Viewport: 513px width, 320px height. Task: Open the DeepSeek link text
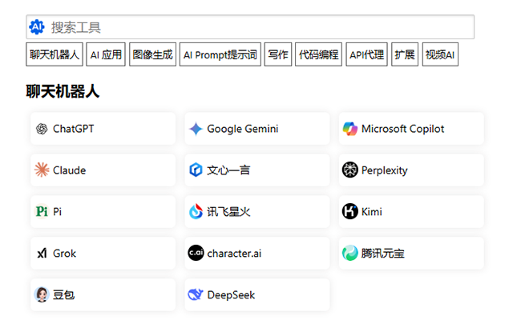231,295
